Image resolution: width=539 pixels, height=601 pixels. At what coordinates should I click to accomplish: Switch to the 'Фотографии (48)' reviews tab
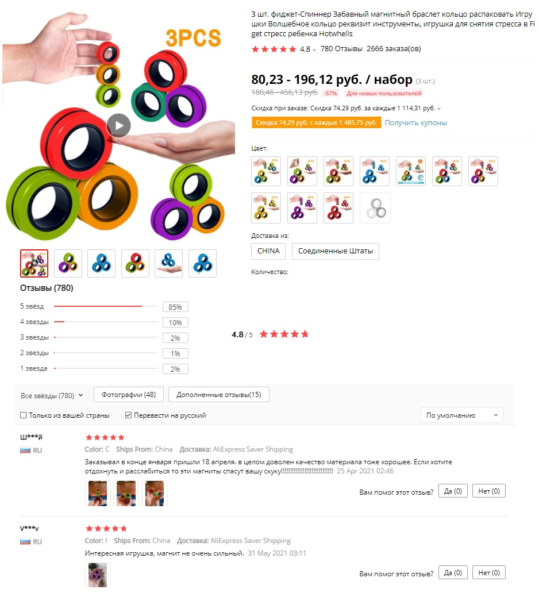point(129,394)
